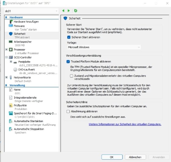The image size is (171, 162).
Task: Click the Prozessor chip icon
Action: tap(11, 50)
